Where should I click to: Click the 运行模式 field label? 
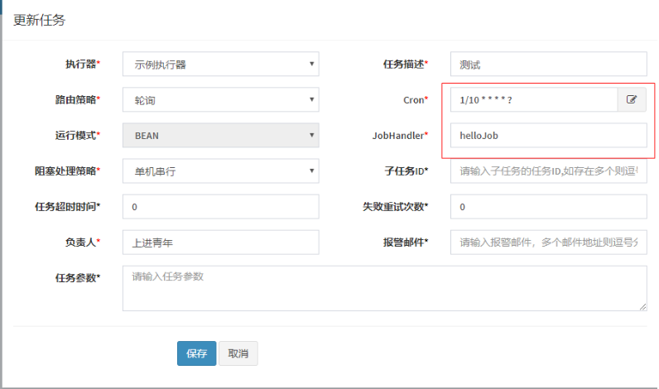[78, 135]
